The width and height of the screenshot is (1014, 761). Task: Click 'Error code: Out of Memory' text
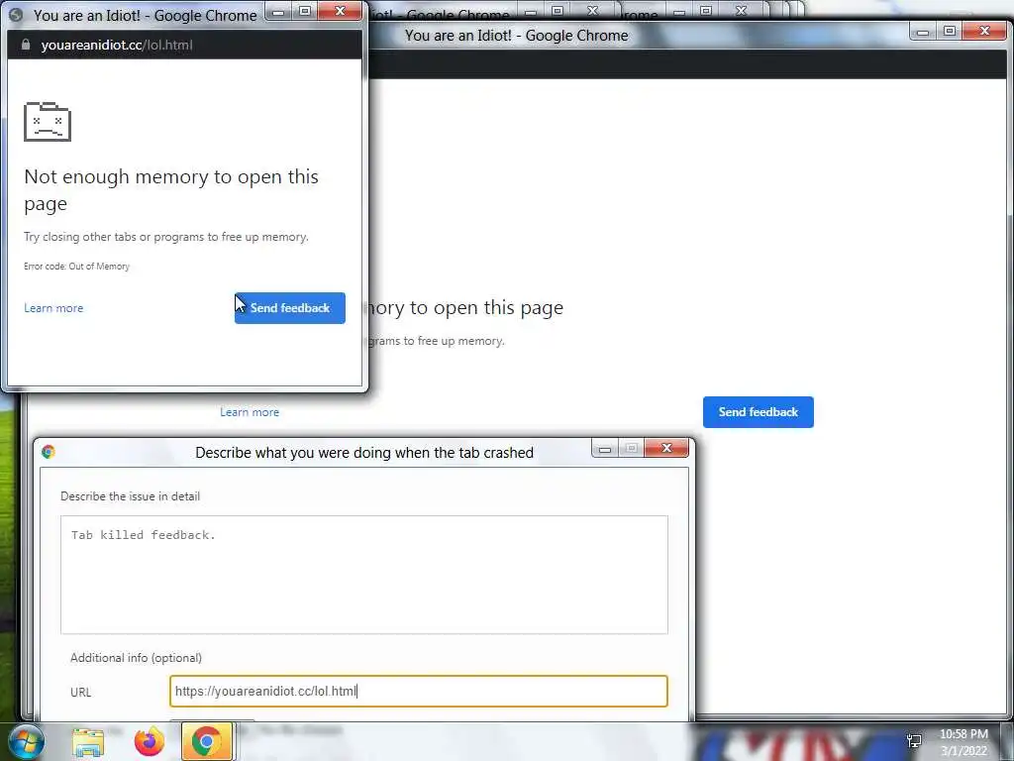tap(76, 266)
